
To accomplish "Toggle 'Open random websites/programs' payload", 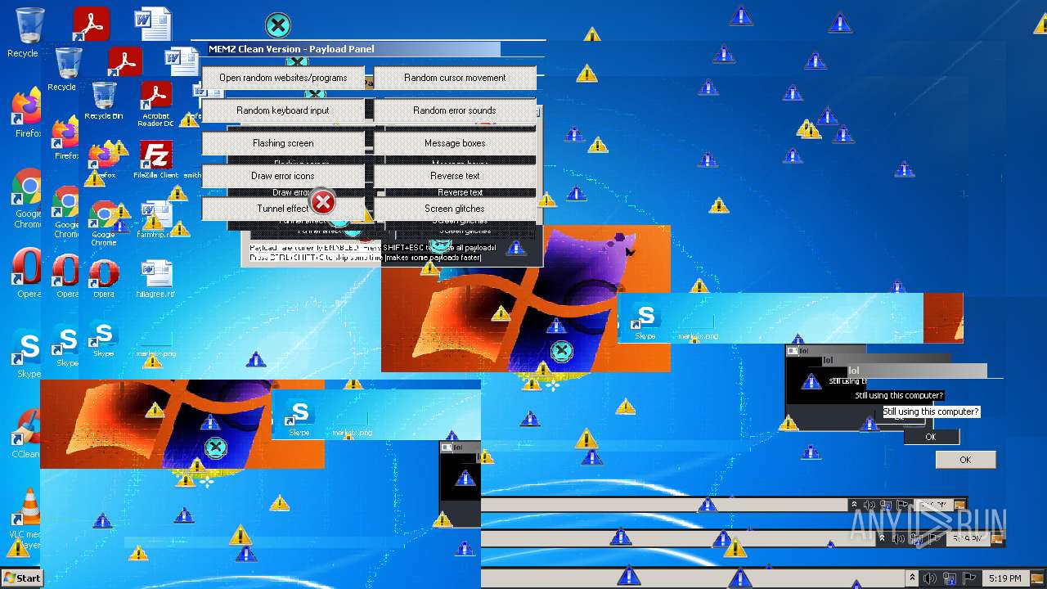I will pos(283,78).
